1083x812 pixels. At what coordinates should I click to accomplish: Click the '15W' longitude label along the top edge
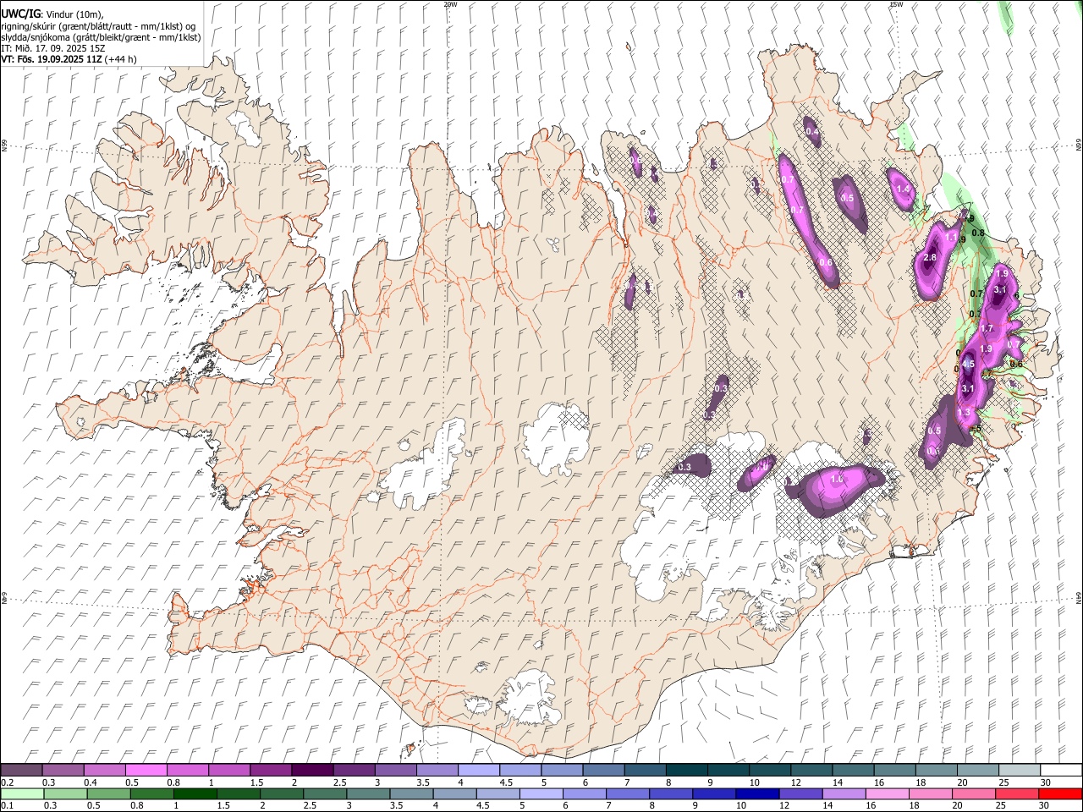pos(896,4)
